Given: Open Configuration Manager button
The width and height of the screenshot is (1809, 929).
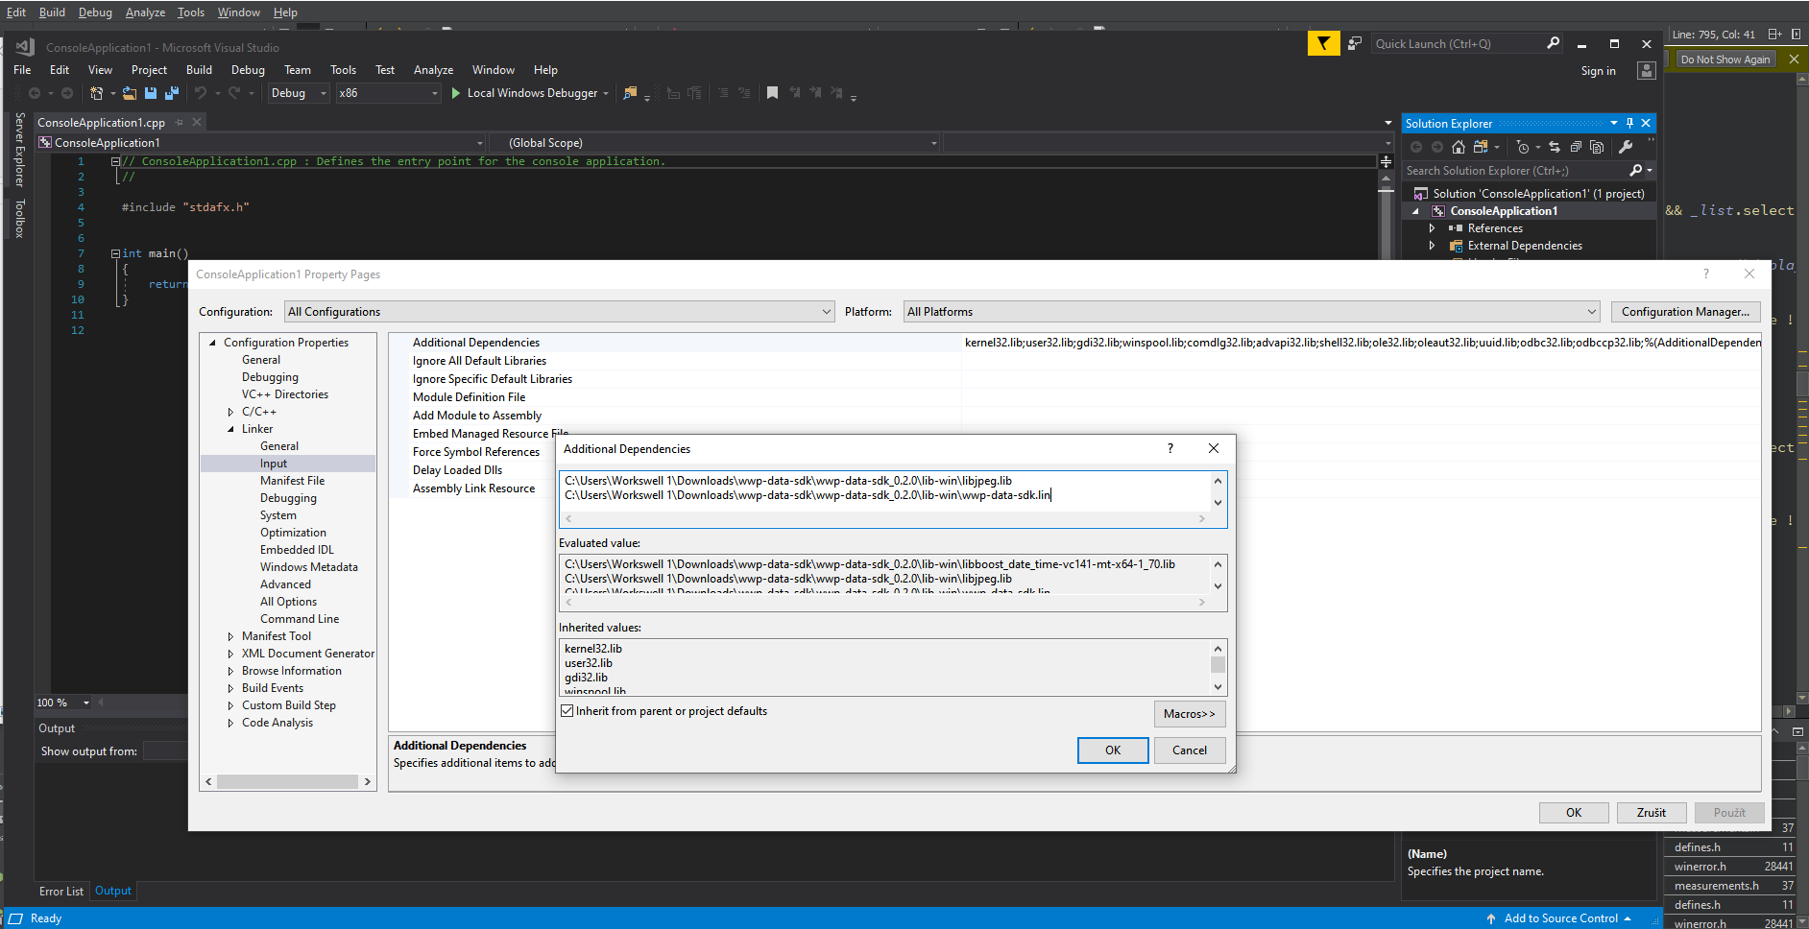Looking at the screenshot, I should click(x=1686, y=312).
